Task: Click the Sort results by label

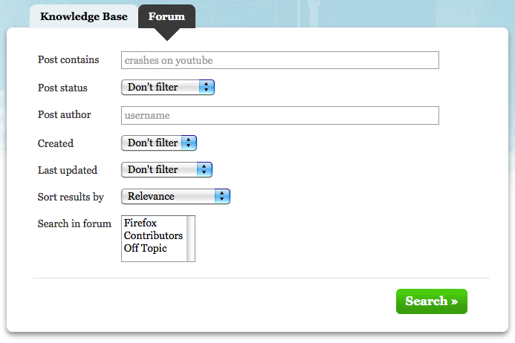Action: pos(71,197)
